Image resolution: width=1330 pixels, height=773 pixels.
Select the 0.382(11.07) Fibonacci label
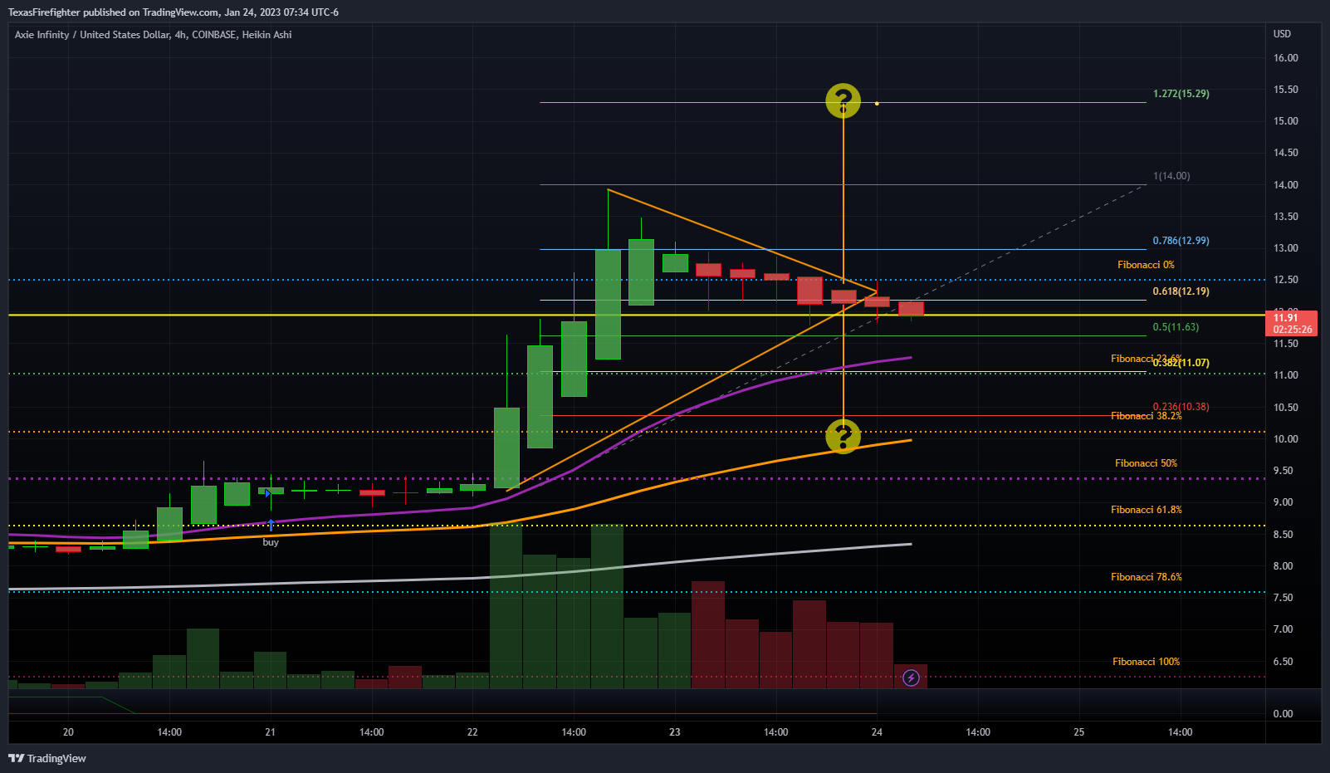[1181, 363]
